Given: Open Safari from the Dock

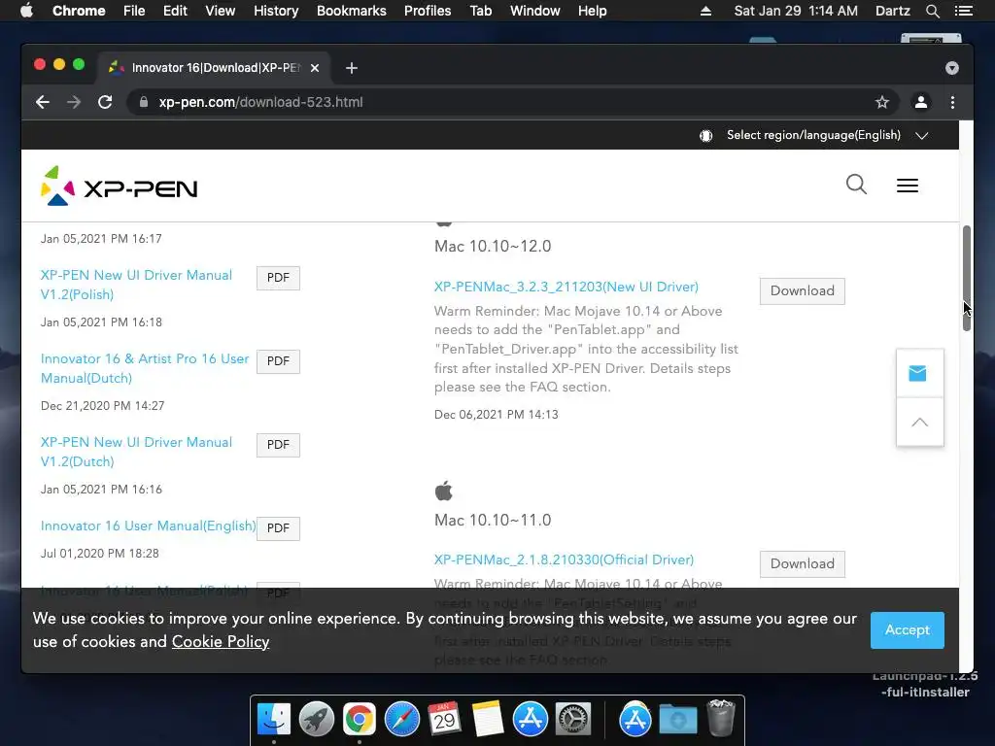Looking at the screenshot, I should click(x=401, y=719).
